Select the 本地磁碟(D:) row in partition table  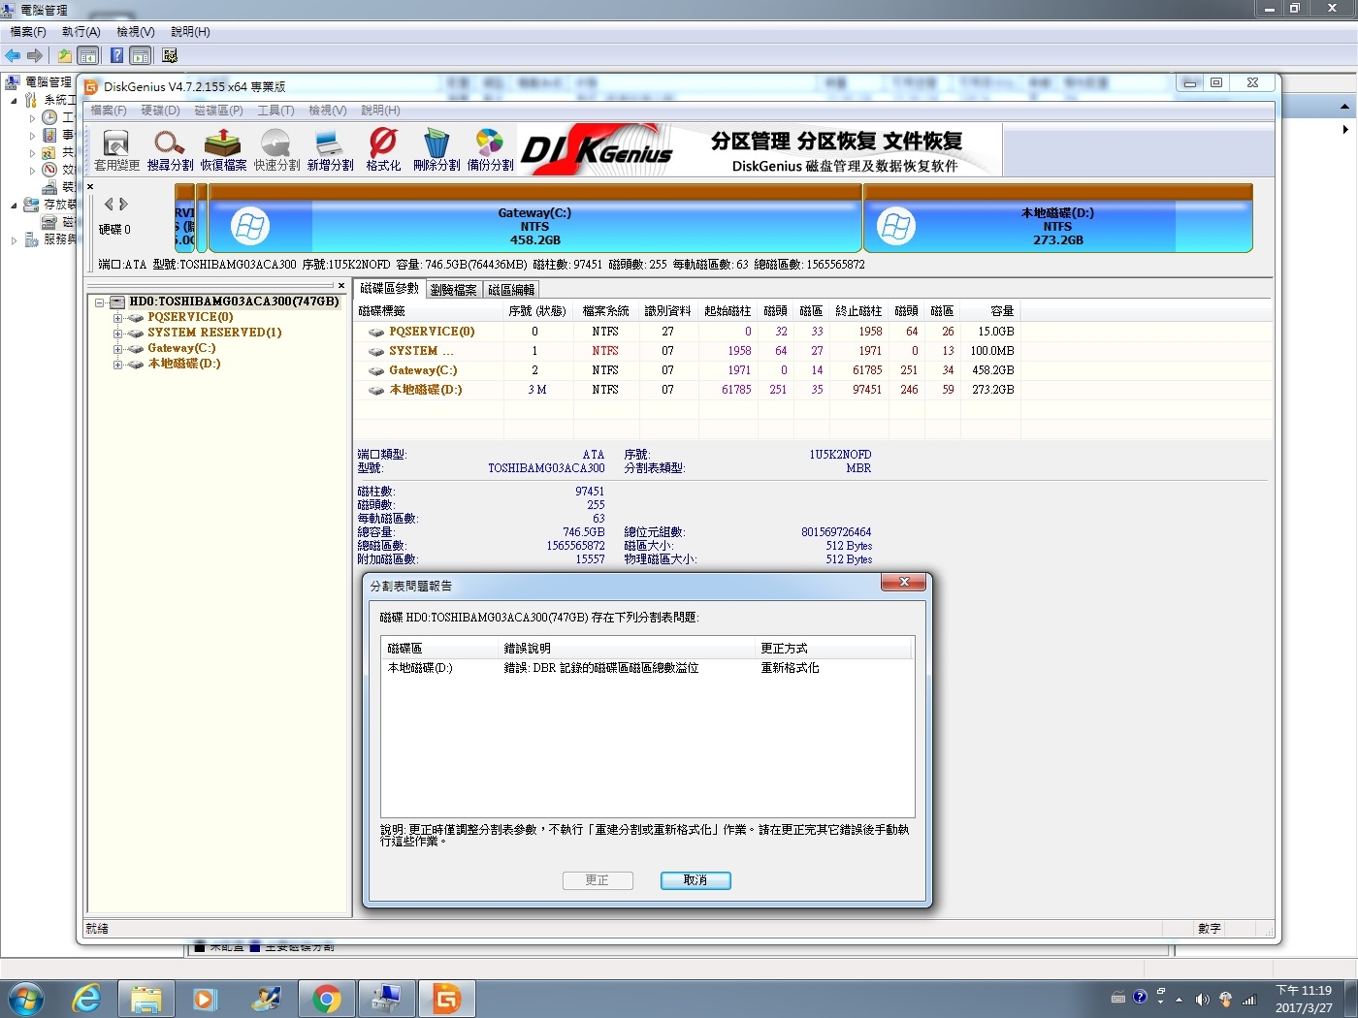(689, 390)
